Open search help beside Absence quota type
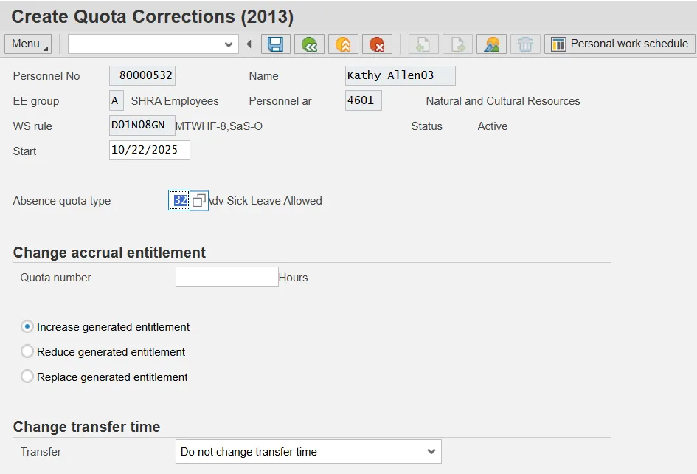Image resolution: width=697 pixels, height=474 pixels. [x=199, y=201]
